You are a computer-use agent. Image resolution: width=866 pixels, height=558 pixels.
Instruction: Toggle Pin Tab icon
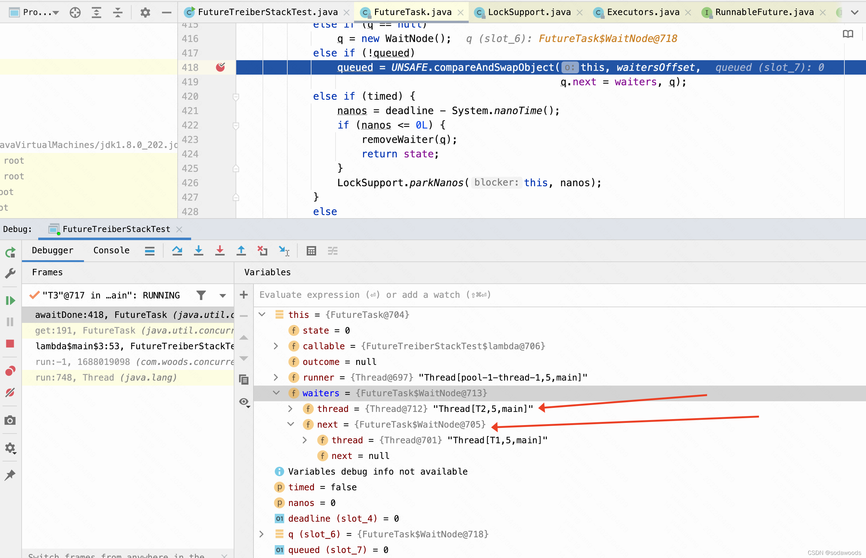pyautogui.click(x=10, y=475)
